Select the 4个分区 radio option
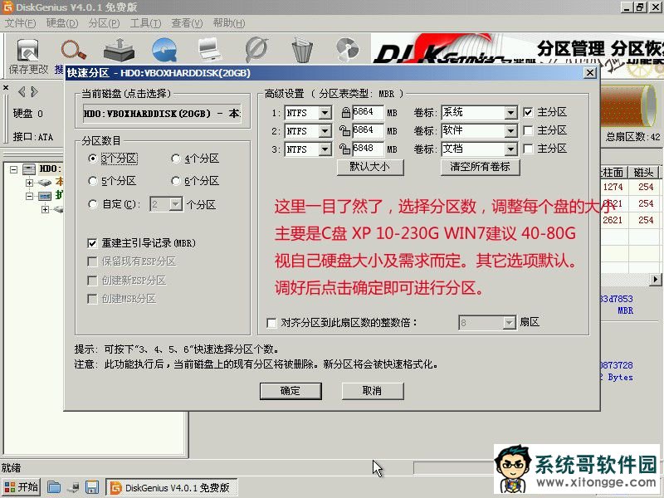 coord(175,159)
